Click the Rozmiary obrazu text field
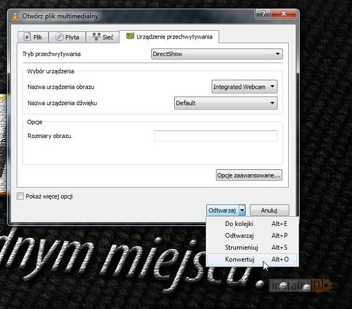The height and width of the screenshot is (309, 352). [216, 136]
